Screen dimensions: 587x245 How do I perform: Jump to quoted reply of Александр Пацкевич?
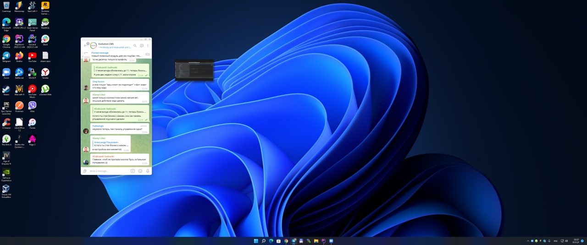click(x=110, y=144)
